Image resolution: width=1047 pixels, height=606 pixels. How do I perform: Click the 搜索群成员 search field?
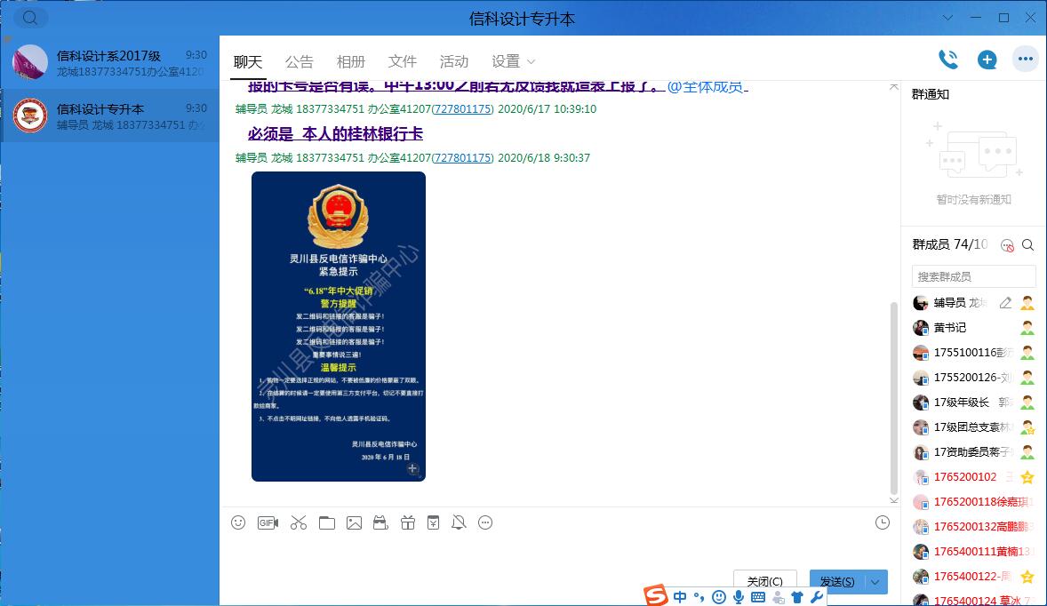(x=973, y=276)
